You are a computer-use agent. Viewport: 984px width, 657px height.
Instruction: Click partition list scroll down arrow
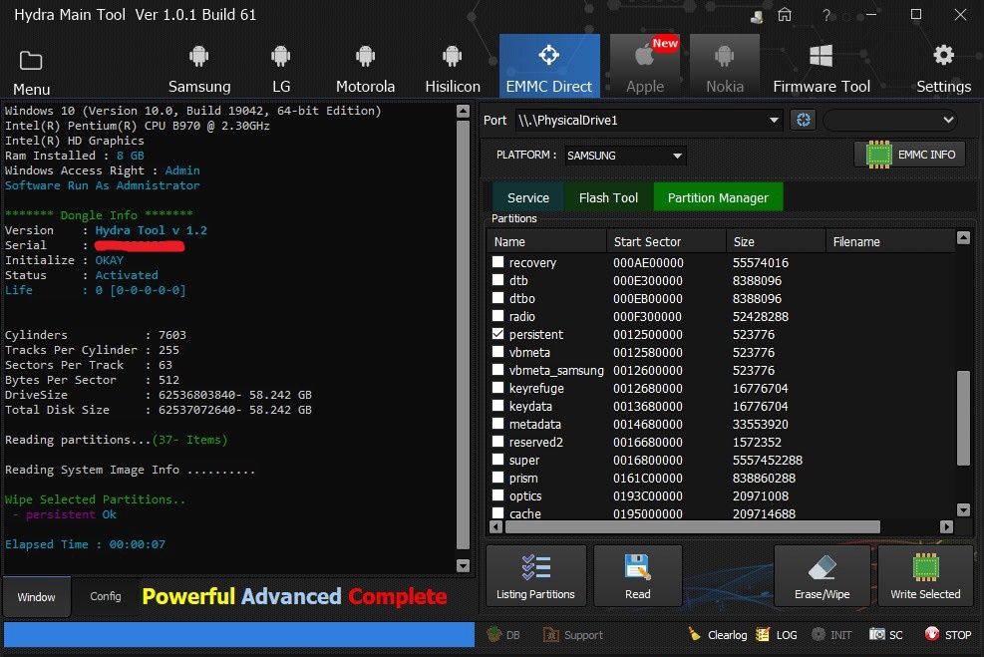(x=963, y=508)
